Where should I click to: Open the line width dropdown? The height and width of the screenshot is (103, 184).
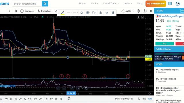(x=75, y=13)
